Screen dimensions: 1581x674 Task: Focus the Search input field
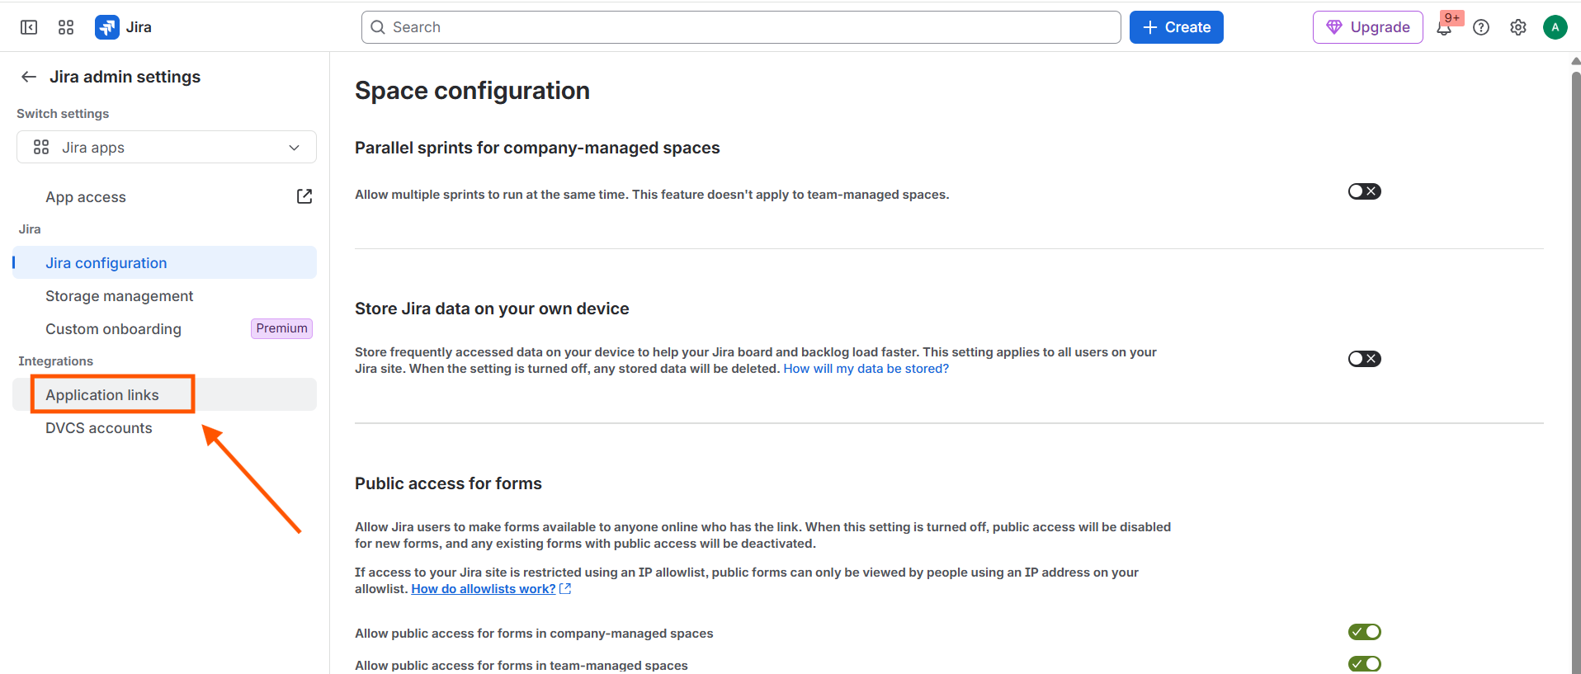click(x=741, y=27)
